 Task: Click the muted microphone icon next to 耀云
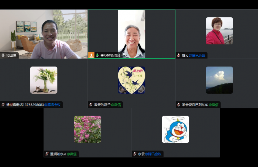click(x=179, y=55)
